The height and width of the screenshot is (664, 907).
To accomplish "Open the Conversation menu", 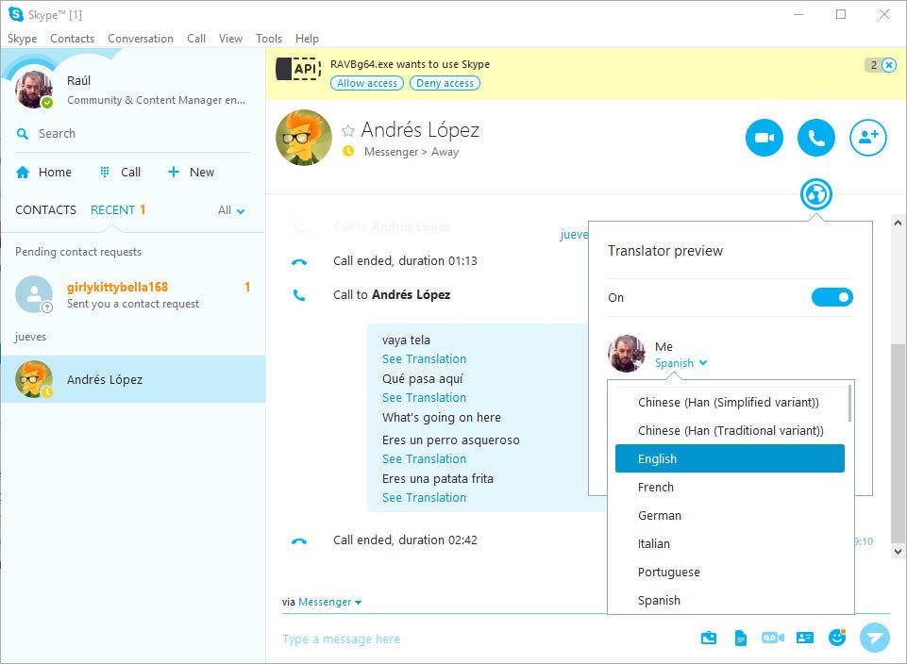I will tap(141, 39).
